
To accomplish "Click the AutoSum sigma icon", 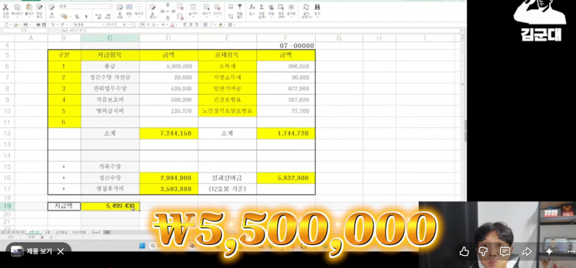I will (x=262, y=7).
